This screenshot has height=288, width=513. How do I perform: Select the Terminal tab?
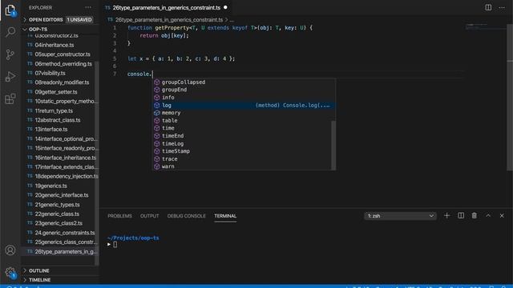[x=225, y=216]
